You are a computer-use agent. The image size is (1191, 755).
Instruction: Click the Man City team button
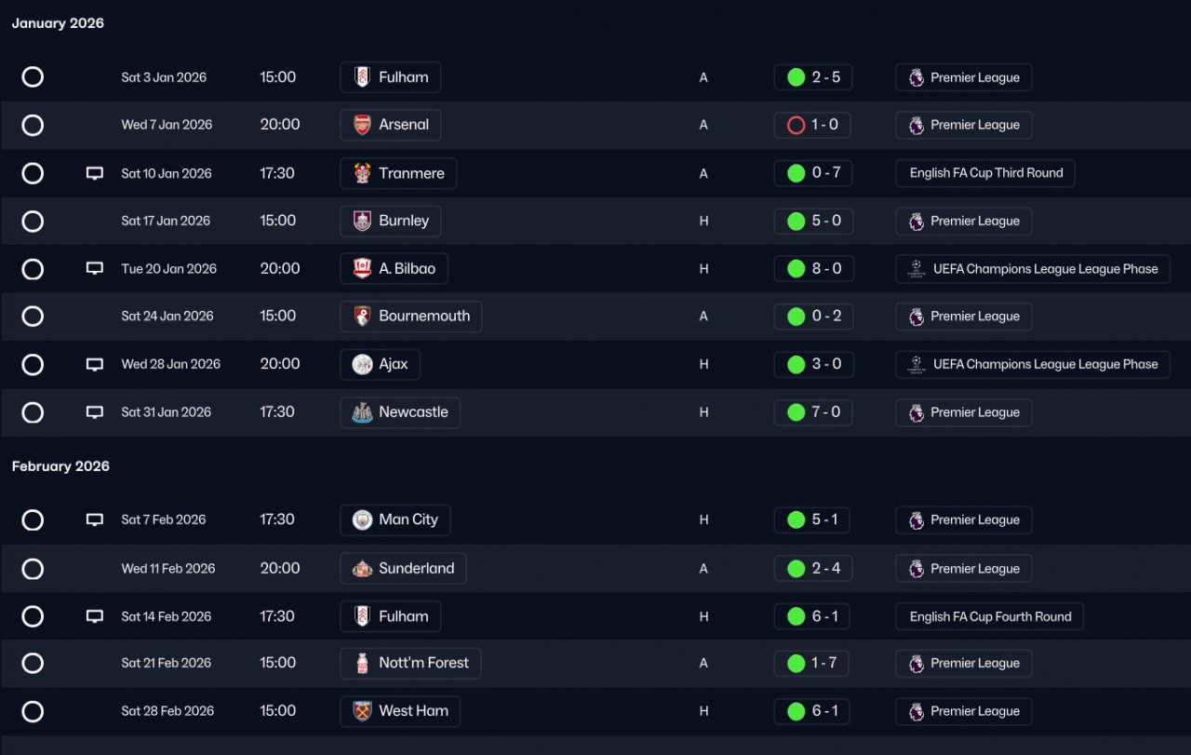pyautogui.click(x=395, y=520)
